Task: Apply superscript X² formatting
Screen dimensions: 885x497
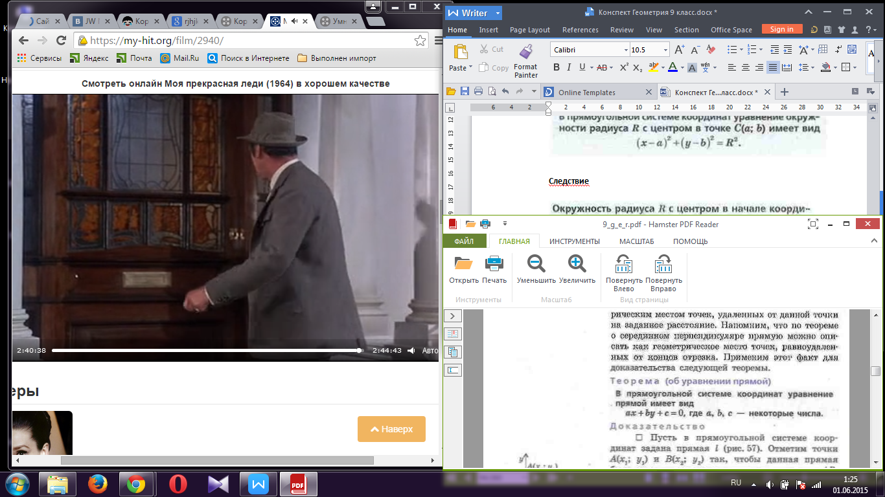Action: pyautogui.click(x=625, y=67)
